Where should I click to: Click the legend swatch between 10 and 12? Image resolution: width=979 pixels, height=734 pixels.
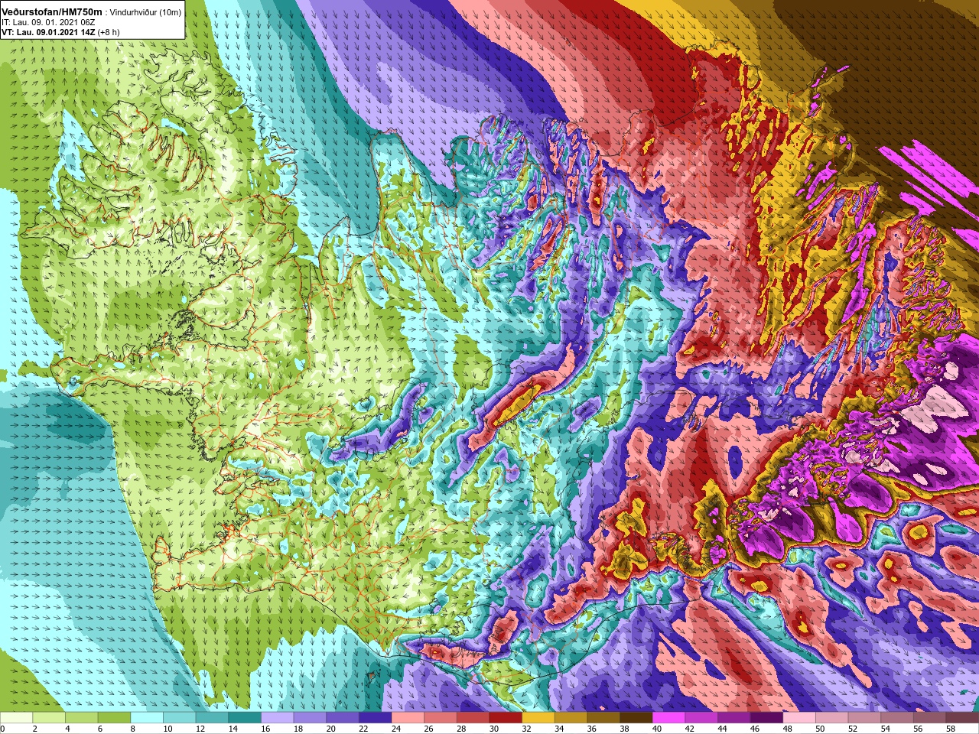[180, 719]
